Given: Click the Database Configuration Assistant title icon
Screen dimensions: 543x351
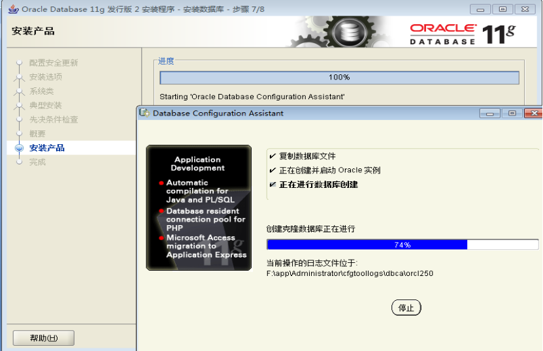Looking at the screenshot, I should 144,113.
